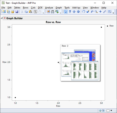The height and width of the screenshot is (113, 117).
Task: Choose the Brush tool
Action: pyautogui.click(x=88, y=12)
